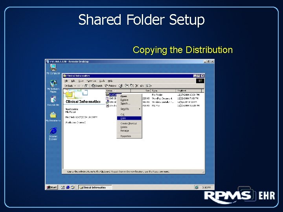Click the Copy To toolbar icon

click(132, 86)
